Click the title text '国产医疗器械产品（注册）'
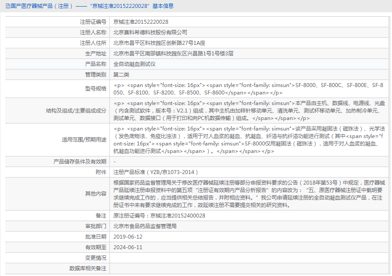This screenshot has height=276, width=392. point(41,6)
